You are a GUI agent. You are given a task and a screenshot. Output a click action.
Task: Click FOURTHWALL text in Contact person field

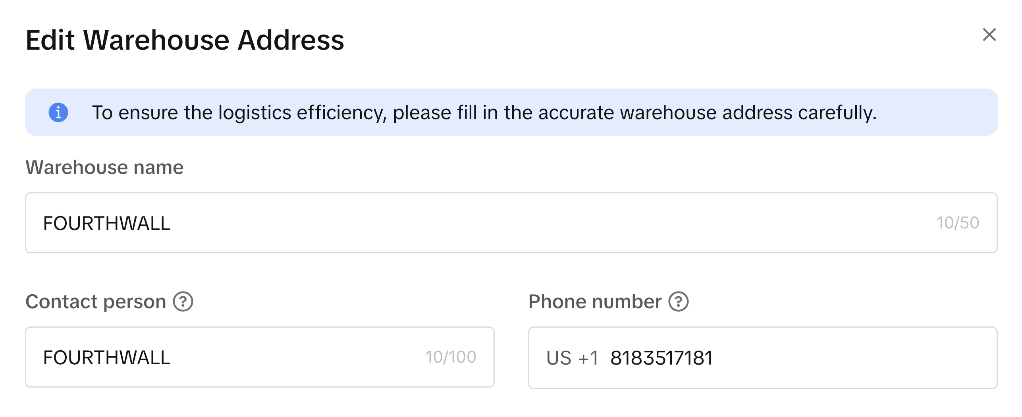tap(106, 357)
